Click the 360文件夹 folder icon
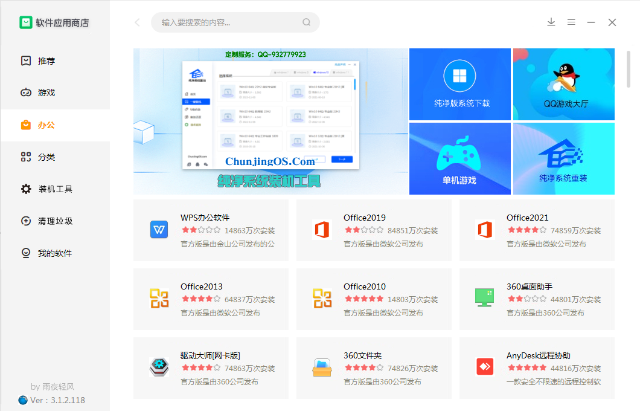Screen dimensions: 640x411 (322, 367)
